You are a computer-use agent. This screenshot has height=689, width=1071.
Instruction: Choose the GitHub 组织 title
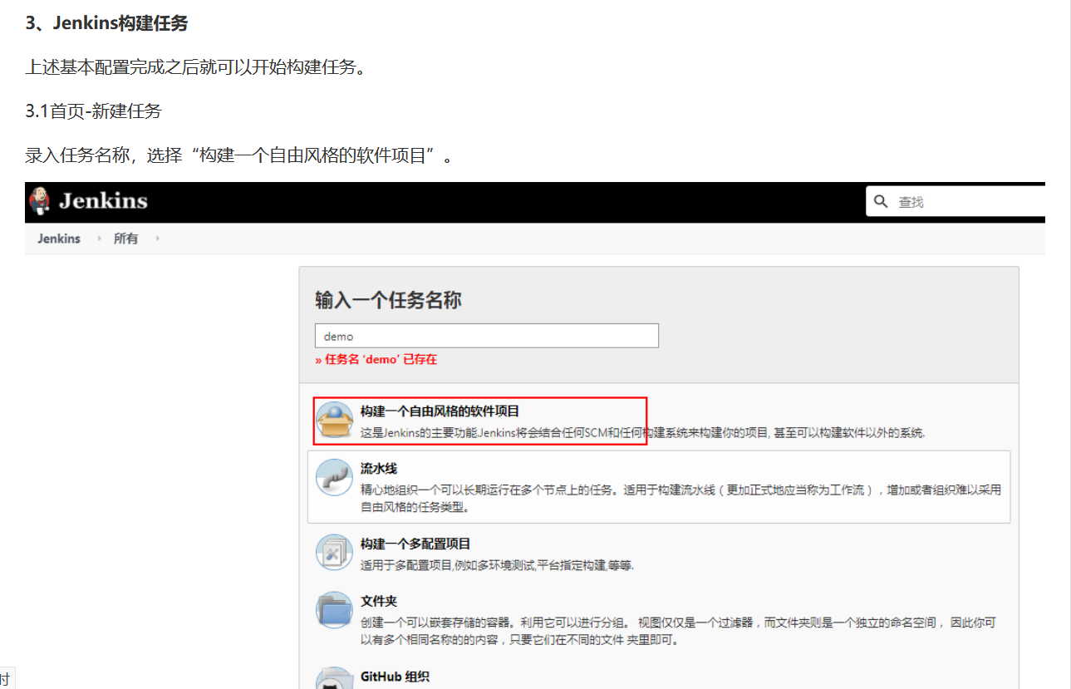pos(395,677)
